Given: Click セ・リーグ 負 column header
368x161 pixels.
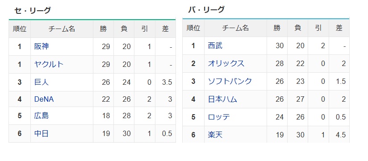Looking at the screenshot, I should tap(124, 29).
